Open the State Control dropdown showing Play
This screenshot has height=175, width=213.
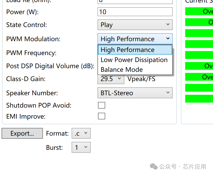(135, 25)
